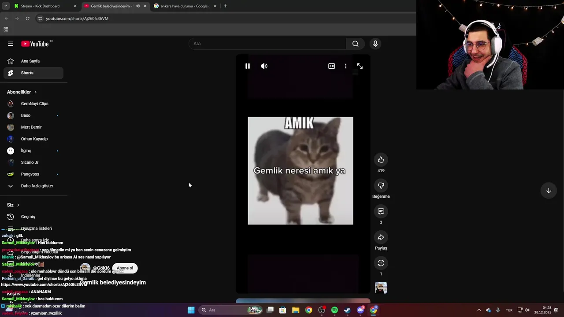Viewport: 564px width, 317px height.
Task: Open the Chrome tab search dropdown
Action: click(6, 6)
